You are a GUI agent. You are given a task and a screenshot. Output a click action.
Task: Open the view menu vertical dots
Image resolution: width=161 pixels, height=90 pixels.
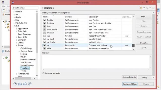tap(153, 8)
